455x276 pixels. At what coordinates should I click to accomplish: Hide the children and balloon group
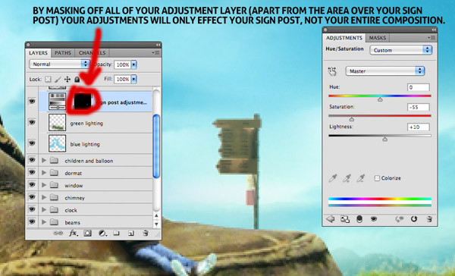pos(32,160)
